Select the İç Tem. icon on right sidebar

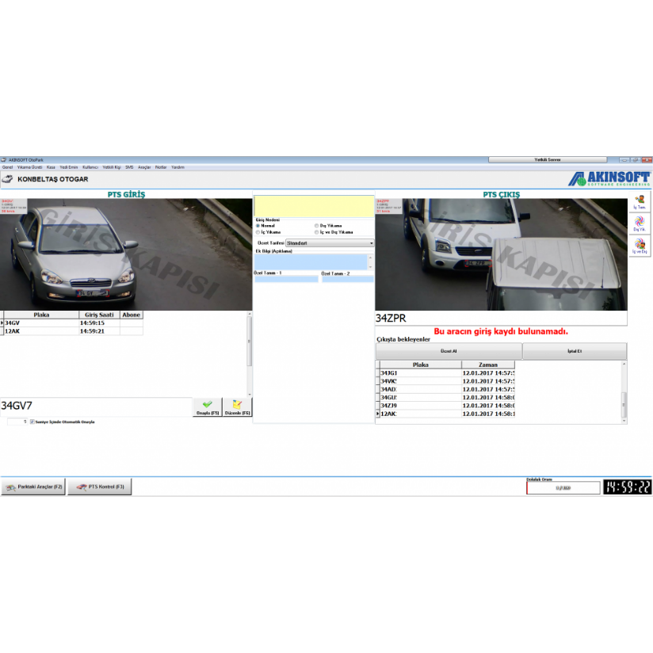[x=640, y=203]
